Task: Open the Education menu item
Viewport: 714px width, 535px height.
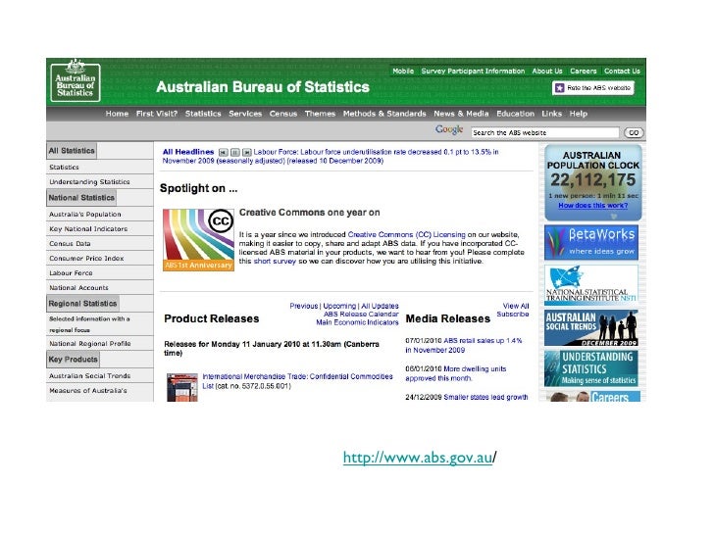Action: (515, 114)
